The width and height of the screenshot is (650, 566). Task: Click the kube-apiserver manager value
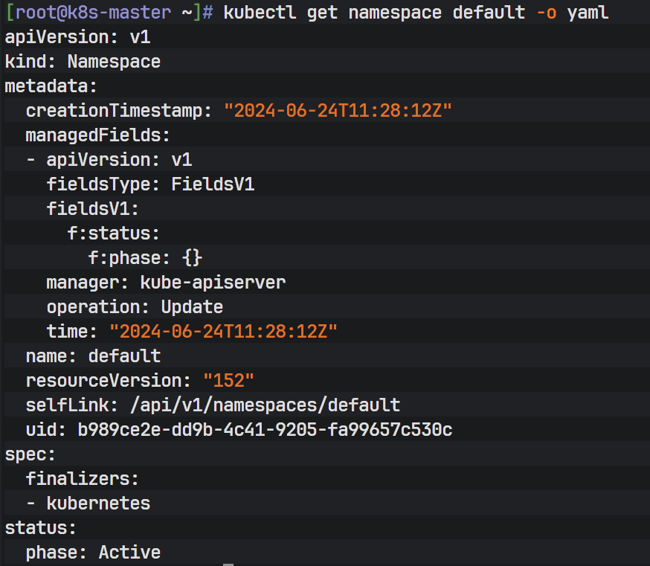click(213, 283)
